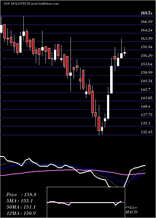Click the 164.24 price axis label

(146, 30)
